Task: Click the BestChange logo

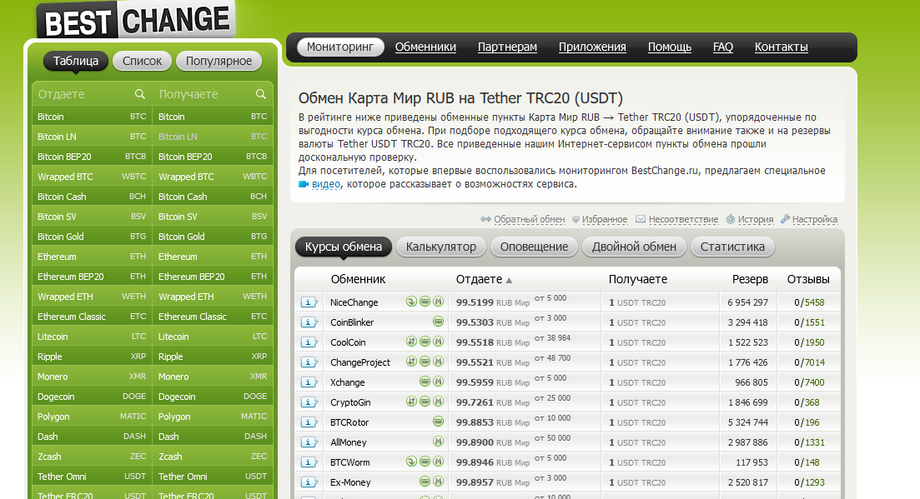Action: point(137,21)
